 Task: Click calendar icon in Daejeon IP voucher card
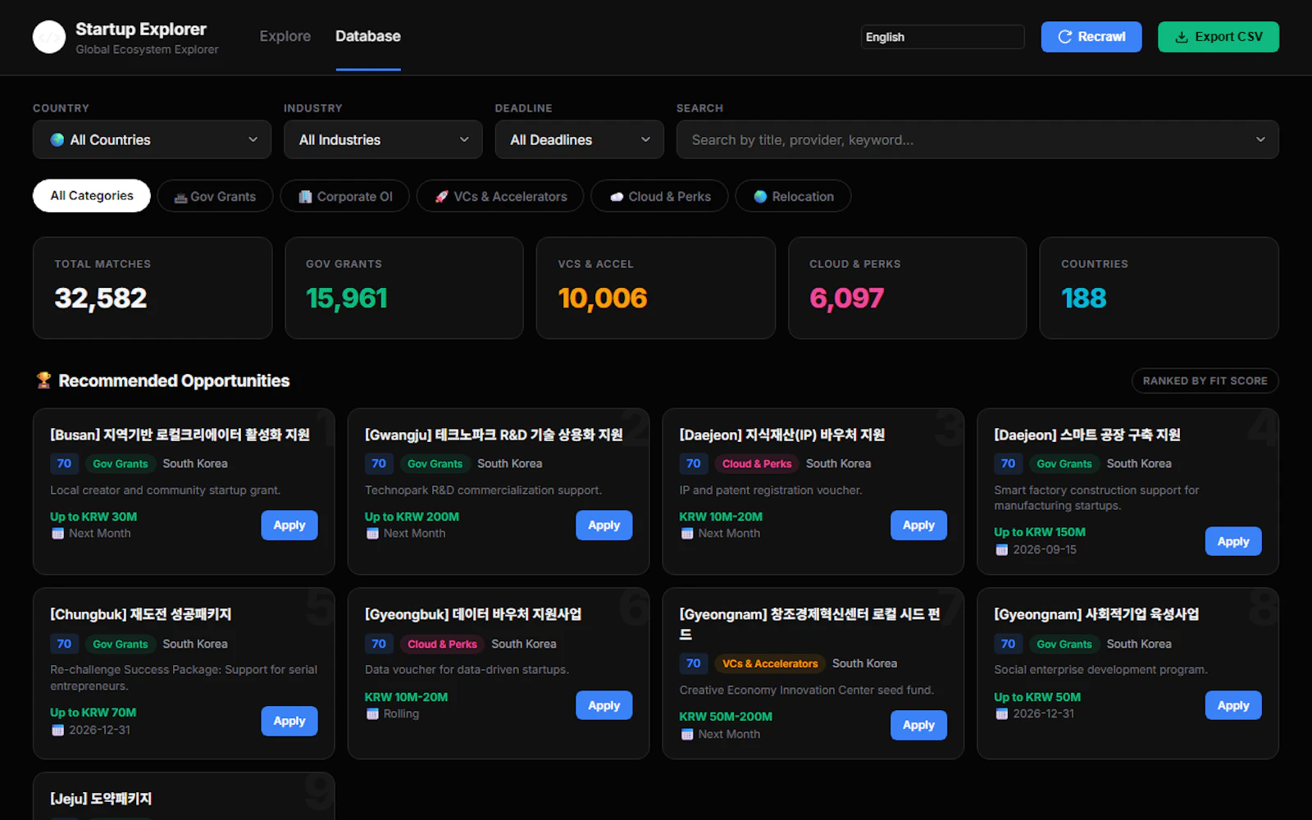pos(687,534)
